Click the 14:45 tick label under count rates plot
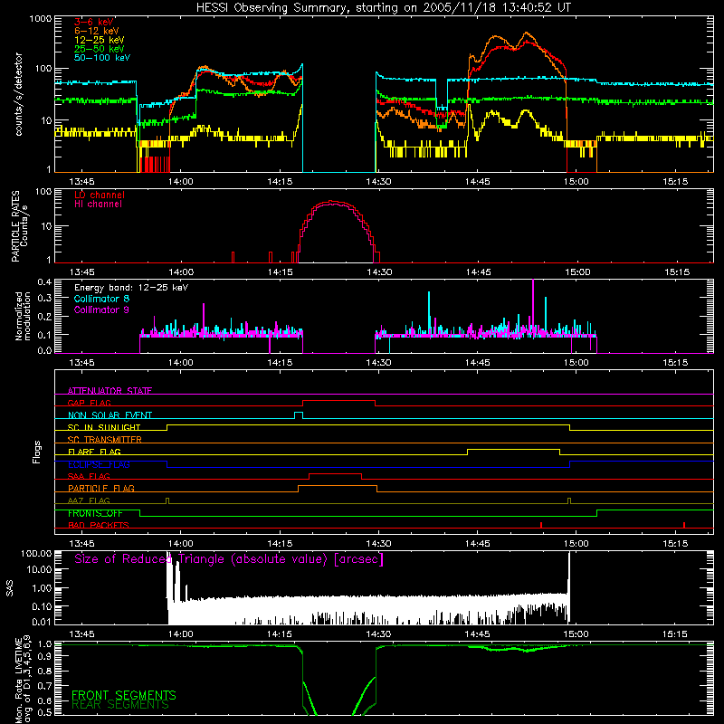 (478, 182)
